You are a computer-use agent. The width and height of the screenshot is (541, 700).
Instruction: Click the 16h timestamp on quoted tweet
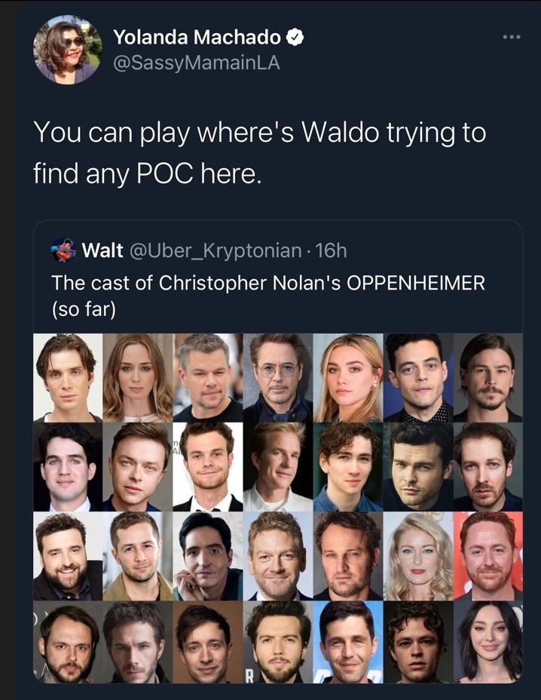coord(331,250)
